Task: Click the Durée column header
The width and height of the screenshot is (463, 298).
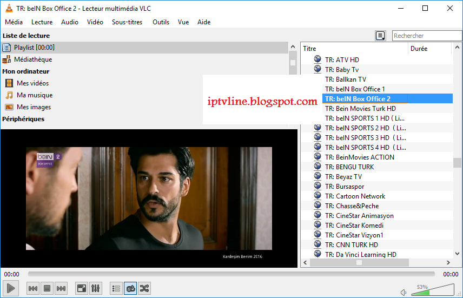Action: 429,49
